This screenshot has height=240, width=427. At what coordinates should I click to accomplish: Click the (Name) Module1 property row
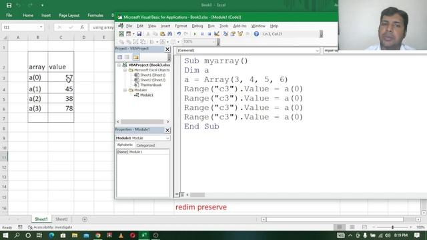[x=143, y=152]
